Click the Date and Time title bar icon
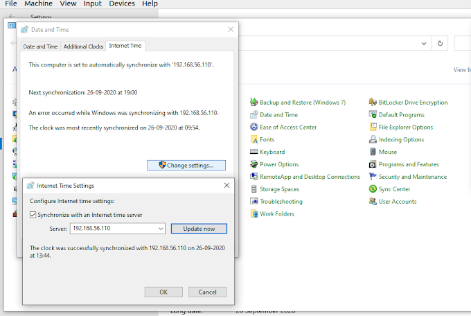Screen dimensions: 471x316 pyautogui.click(x=25, y=30)
